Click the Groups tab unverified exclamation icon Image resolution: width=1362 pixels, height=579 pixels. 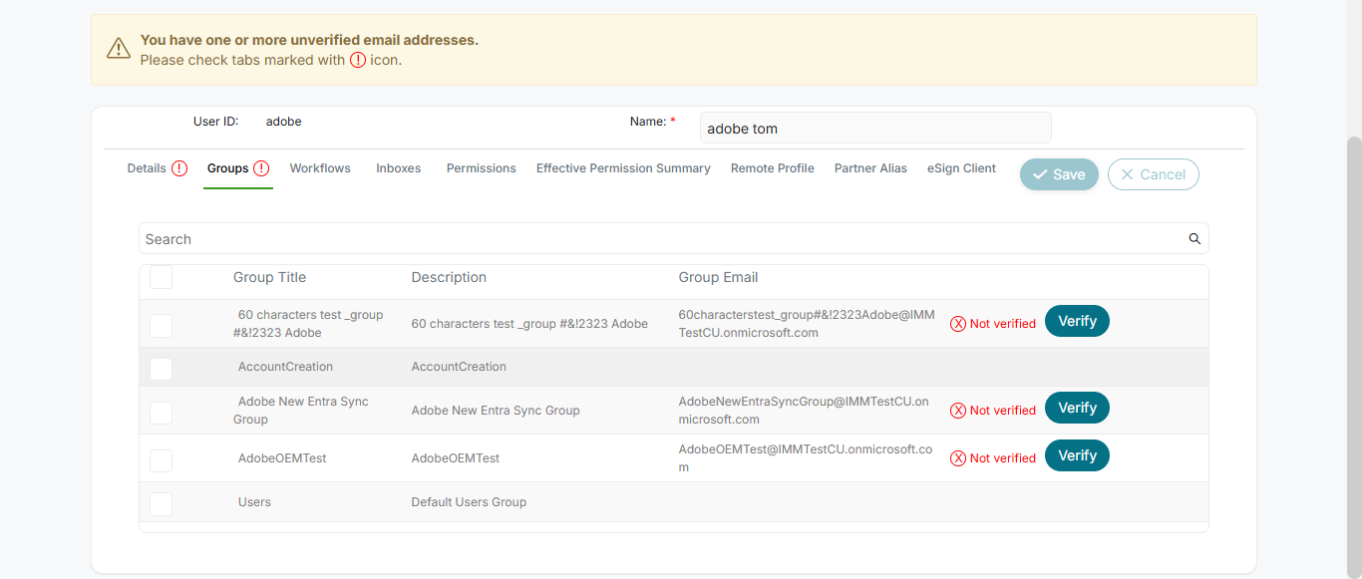(x=261, y=168)
